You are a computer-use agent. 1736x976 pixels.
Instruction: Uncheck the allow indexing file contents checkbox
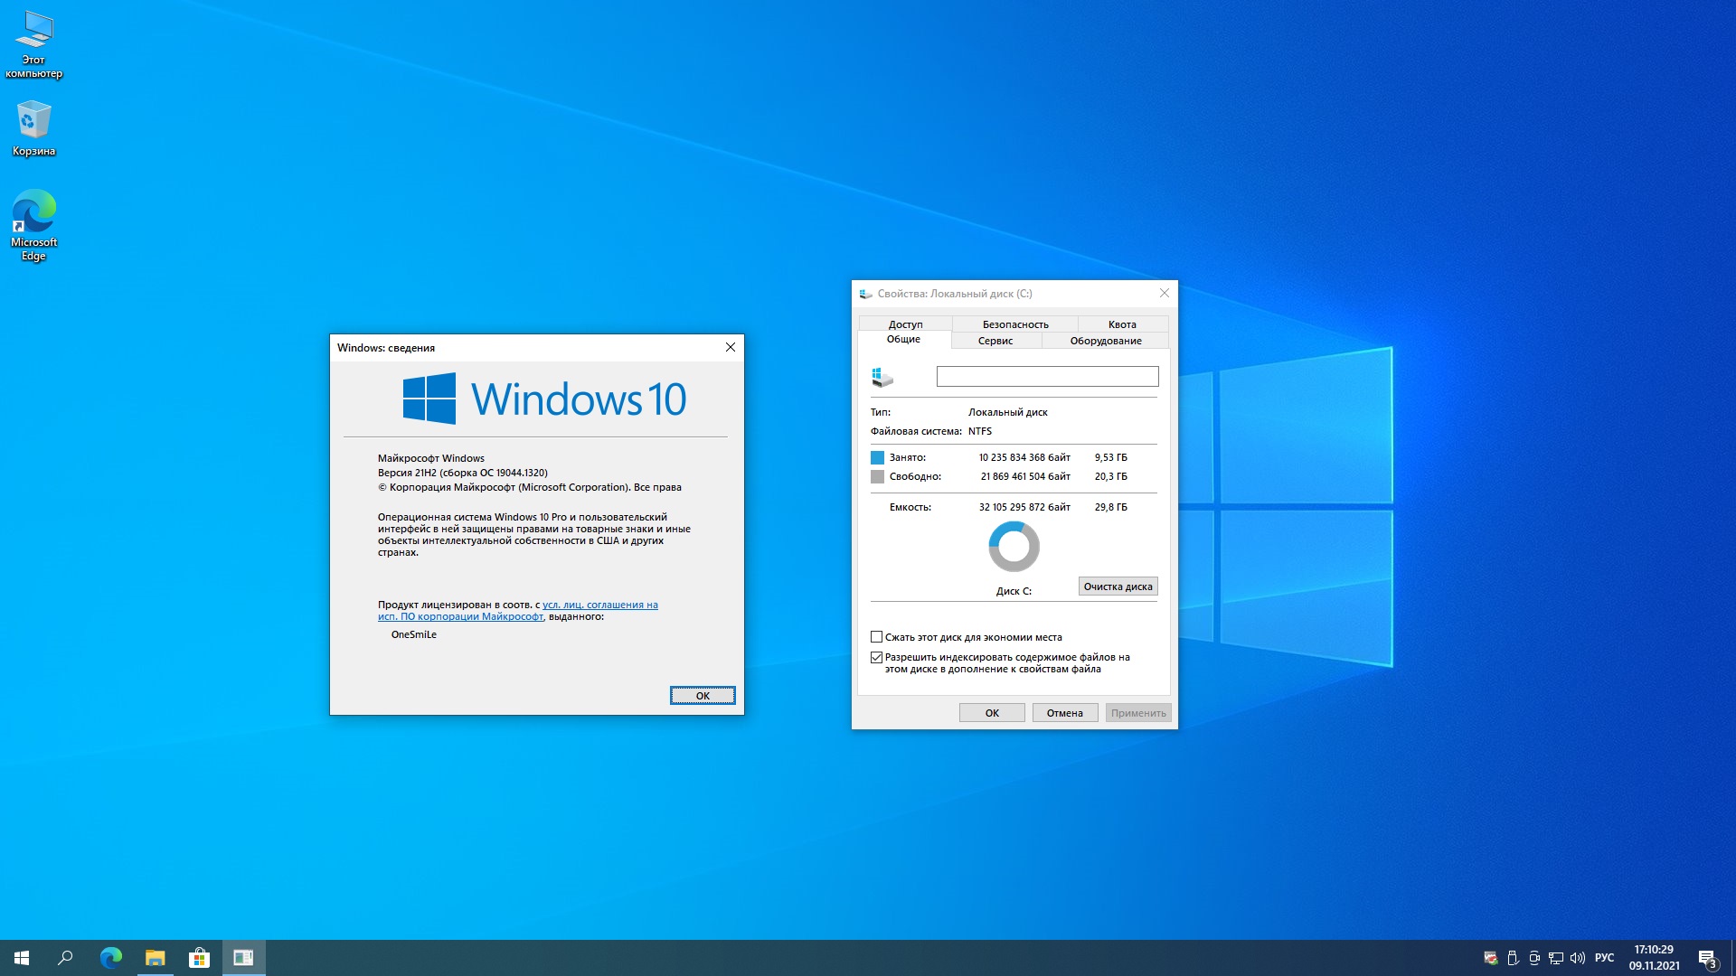point(876,658)
